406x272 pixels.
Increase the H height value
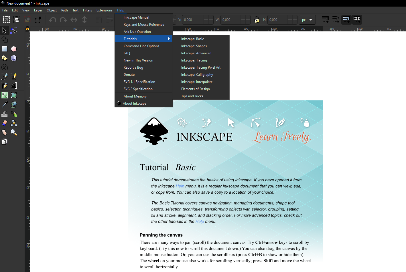coord(295,20)
